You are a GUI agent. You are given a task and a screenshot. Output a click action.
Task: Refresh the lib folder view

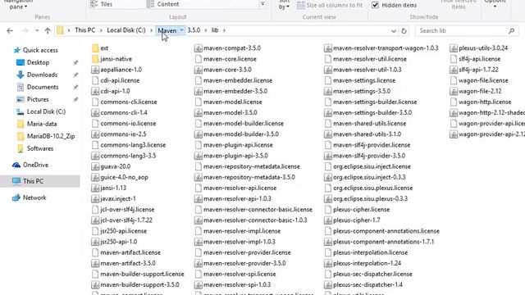click(404, 31)
